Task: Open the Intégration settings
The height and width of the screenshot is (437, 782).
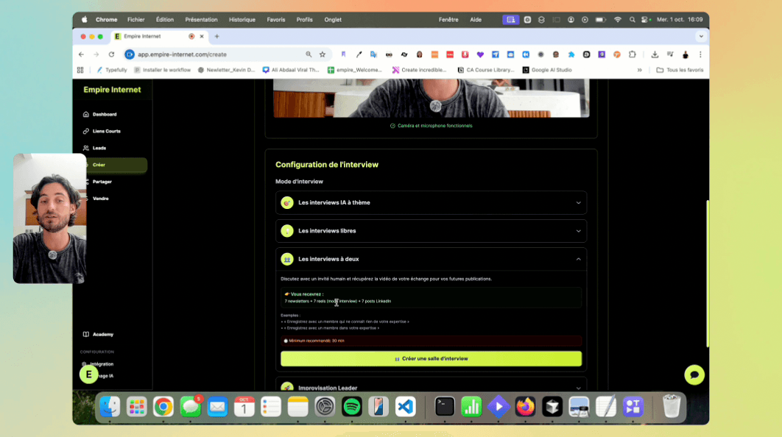Action: [104, 363]
